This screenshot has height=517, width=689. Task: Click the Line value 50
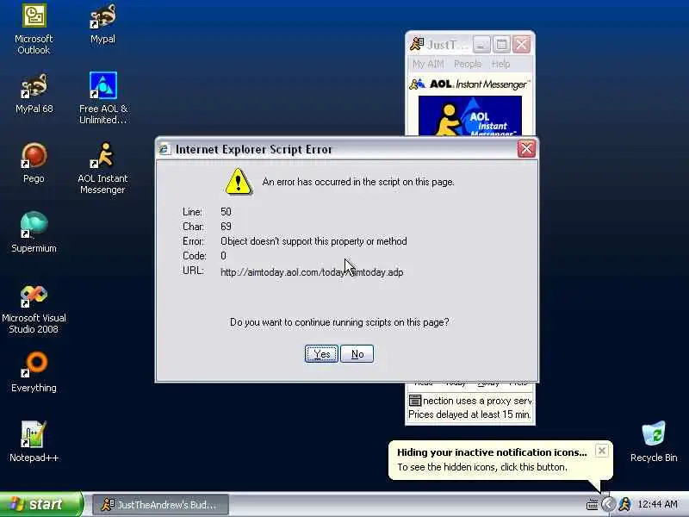226,212
